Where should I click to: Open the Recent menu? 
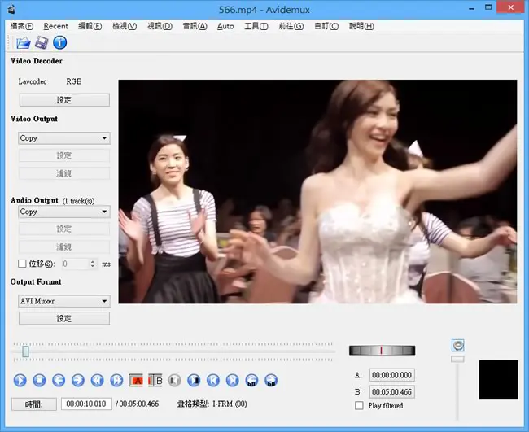click(x=55, y=26)
